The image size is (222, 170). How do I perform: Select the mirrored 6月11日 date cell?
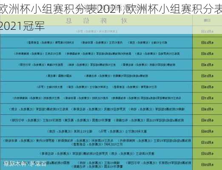click(207, 31)
